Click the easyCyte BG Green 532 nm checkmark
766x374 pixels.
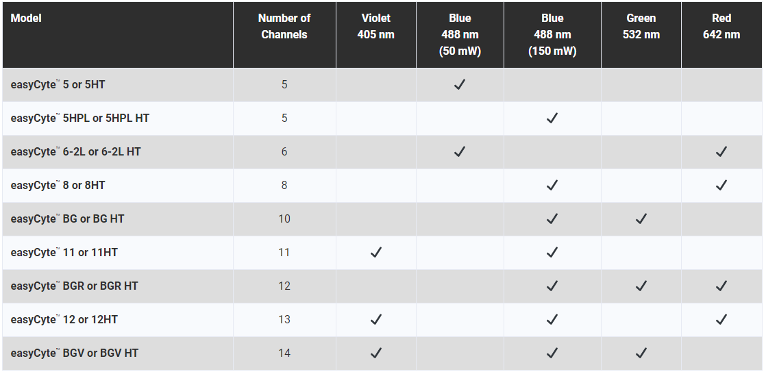click(x=641, y=219)
